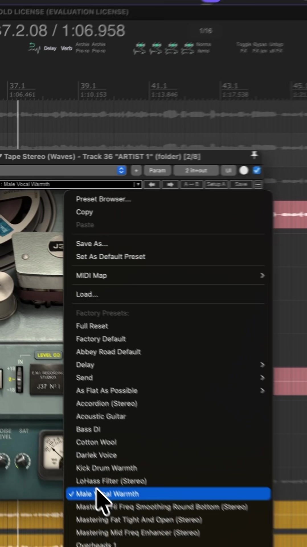Adjust the IN level switch on J37
Viewport: 307px width, 547px height.
click(19, 379)
